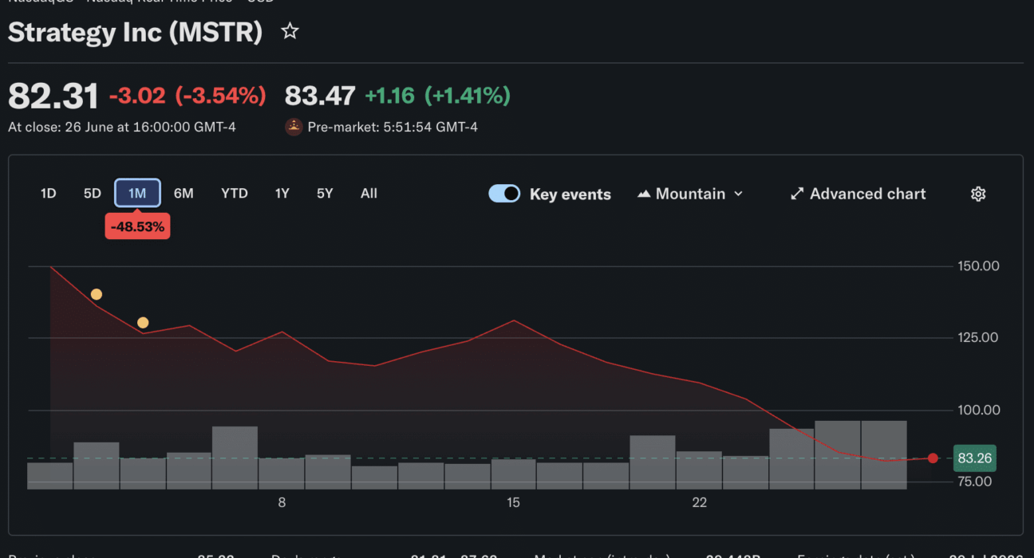The image size is (1034, 558).
Task: Select the YTD time range
Action: (235, 193)
